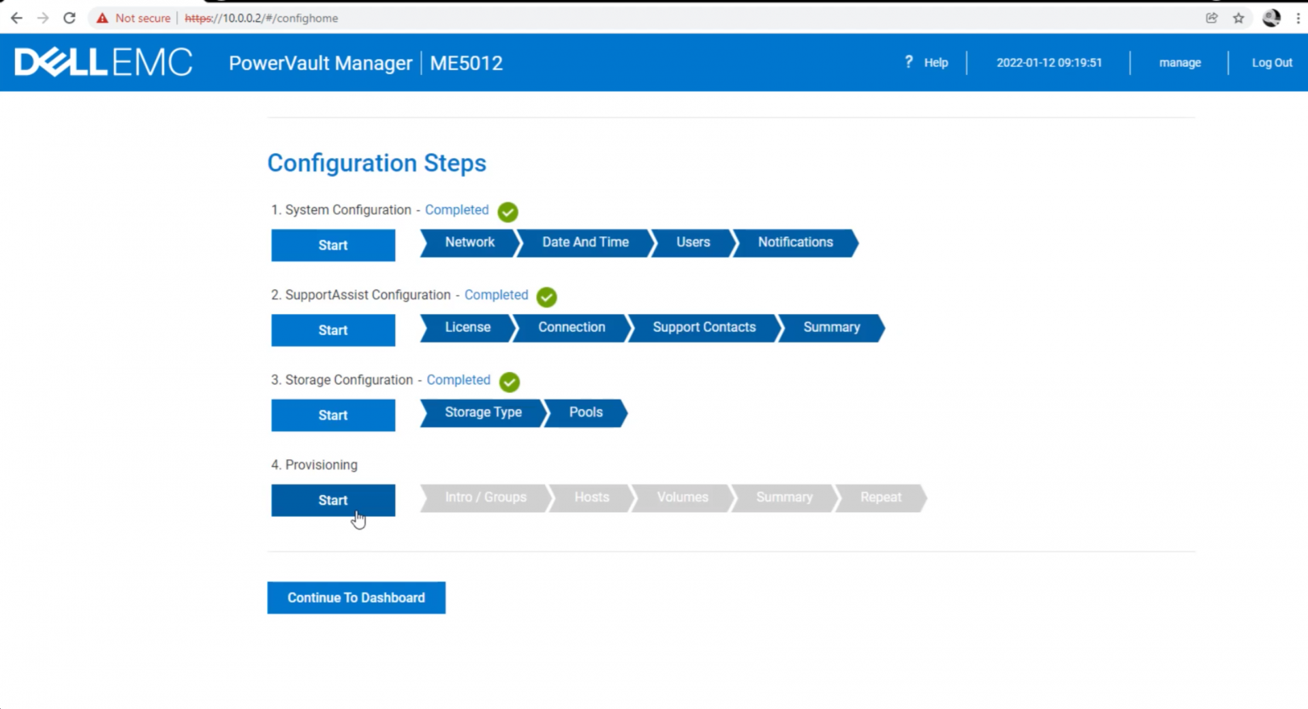Image resolution: width=1308 pixels, height=709 pixels.
Task: Open the Pools configuration step
Action: 586,413
